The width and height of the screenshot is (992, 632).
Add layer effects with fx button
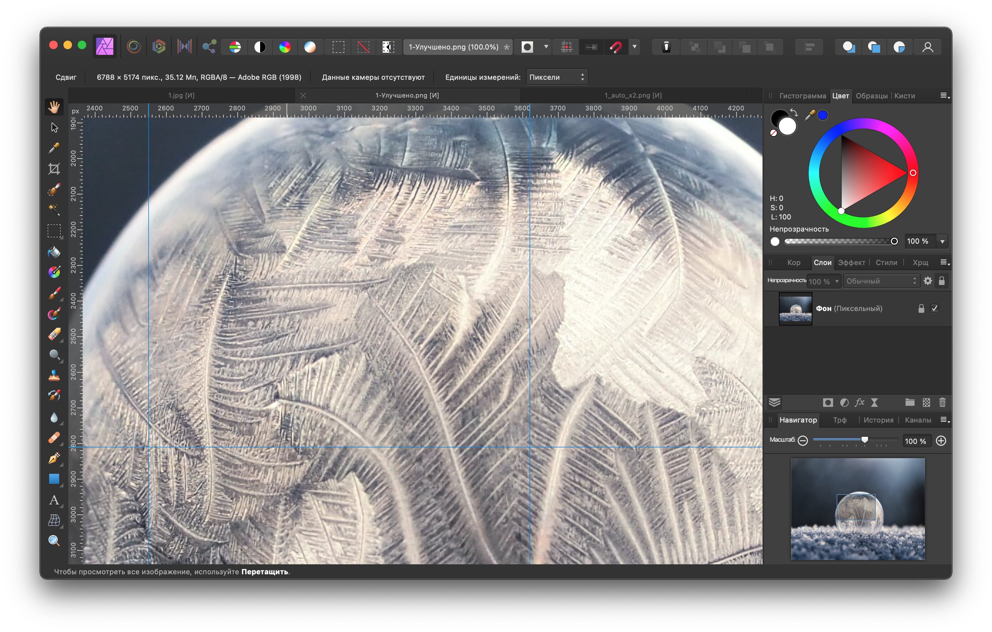click(x=859, y=402)
